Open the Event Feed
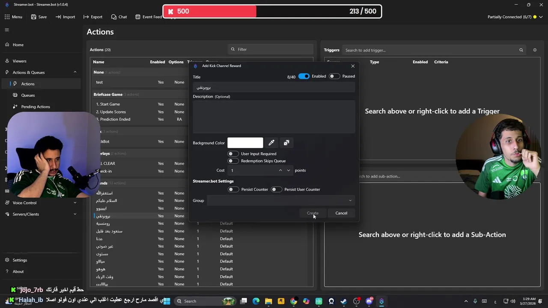Viewport: 548px width, 308px height. tap(149, 17)
